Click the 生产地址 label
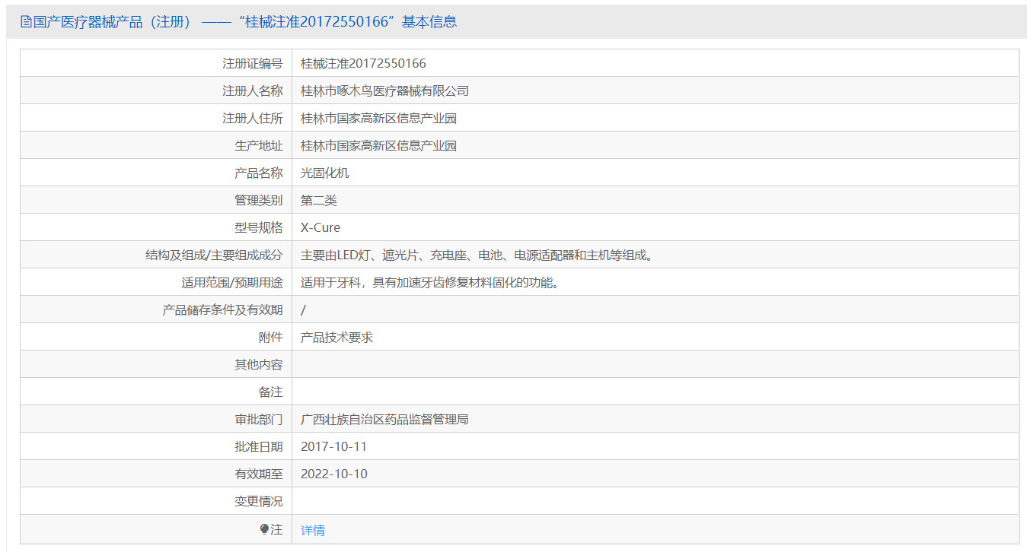The image size is (1027, 552). coord(258,145)
